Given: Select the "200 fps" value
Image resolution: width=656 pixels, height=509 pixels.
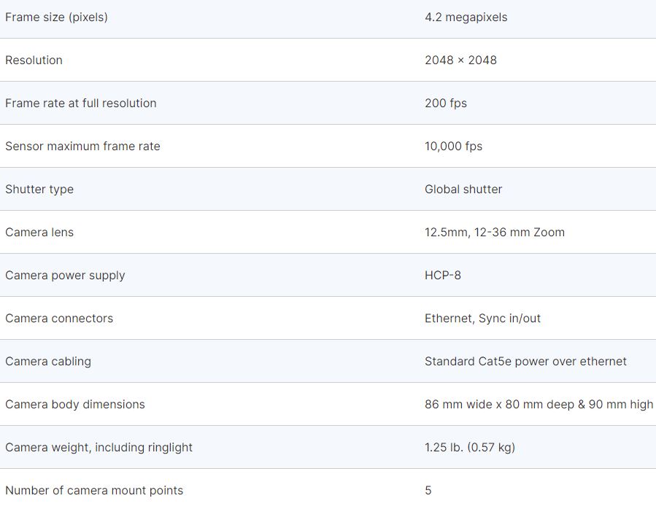Looking at the screenshot, I should point(445,103).
